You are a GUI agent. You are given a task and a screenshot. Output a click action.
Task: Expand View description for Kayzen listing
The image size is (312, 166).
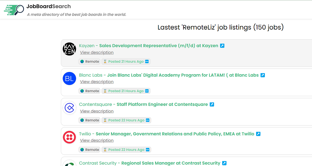[x=97, y=52]
